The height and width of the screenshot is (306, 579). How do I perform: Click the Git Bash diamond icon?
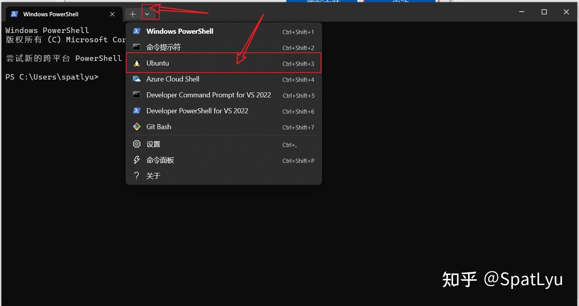[x=136, y=126]
